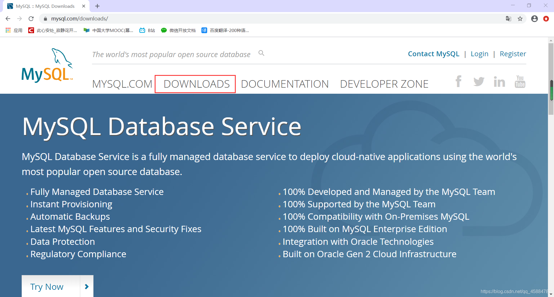The width and height of the screenshot is (554, 297).
Task: Click the LinkedIn icon
Action: 499,82
